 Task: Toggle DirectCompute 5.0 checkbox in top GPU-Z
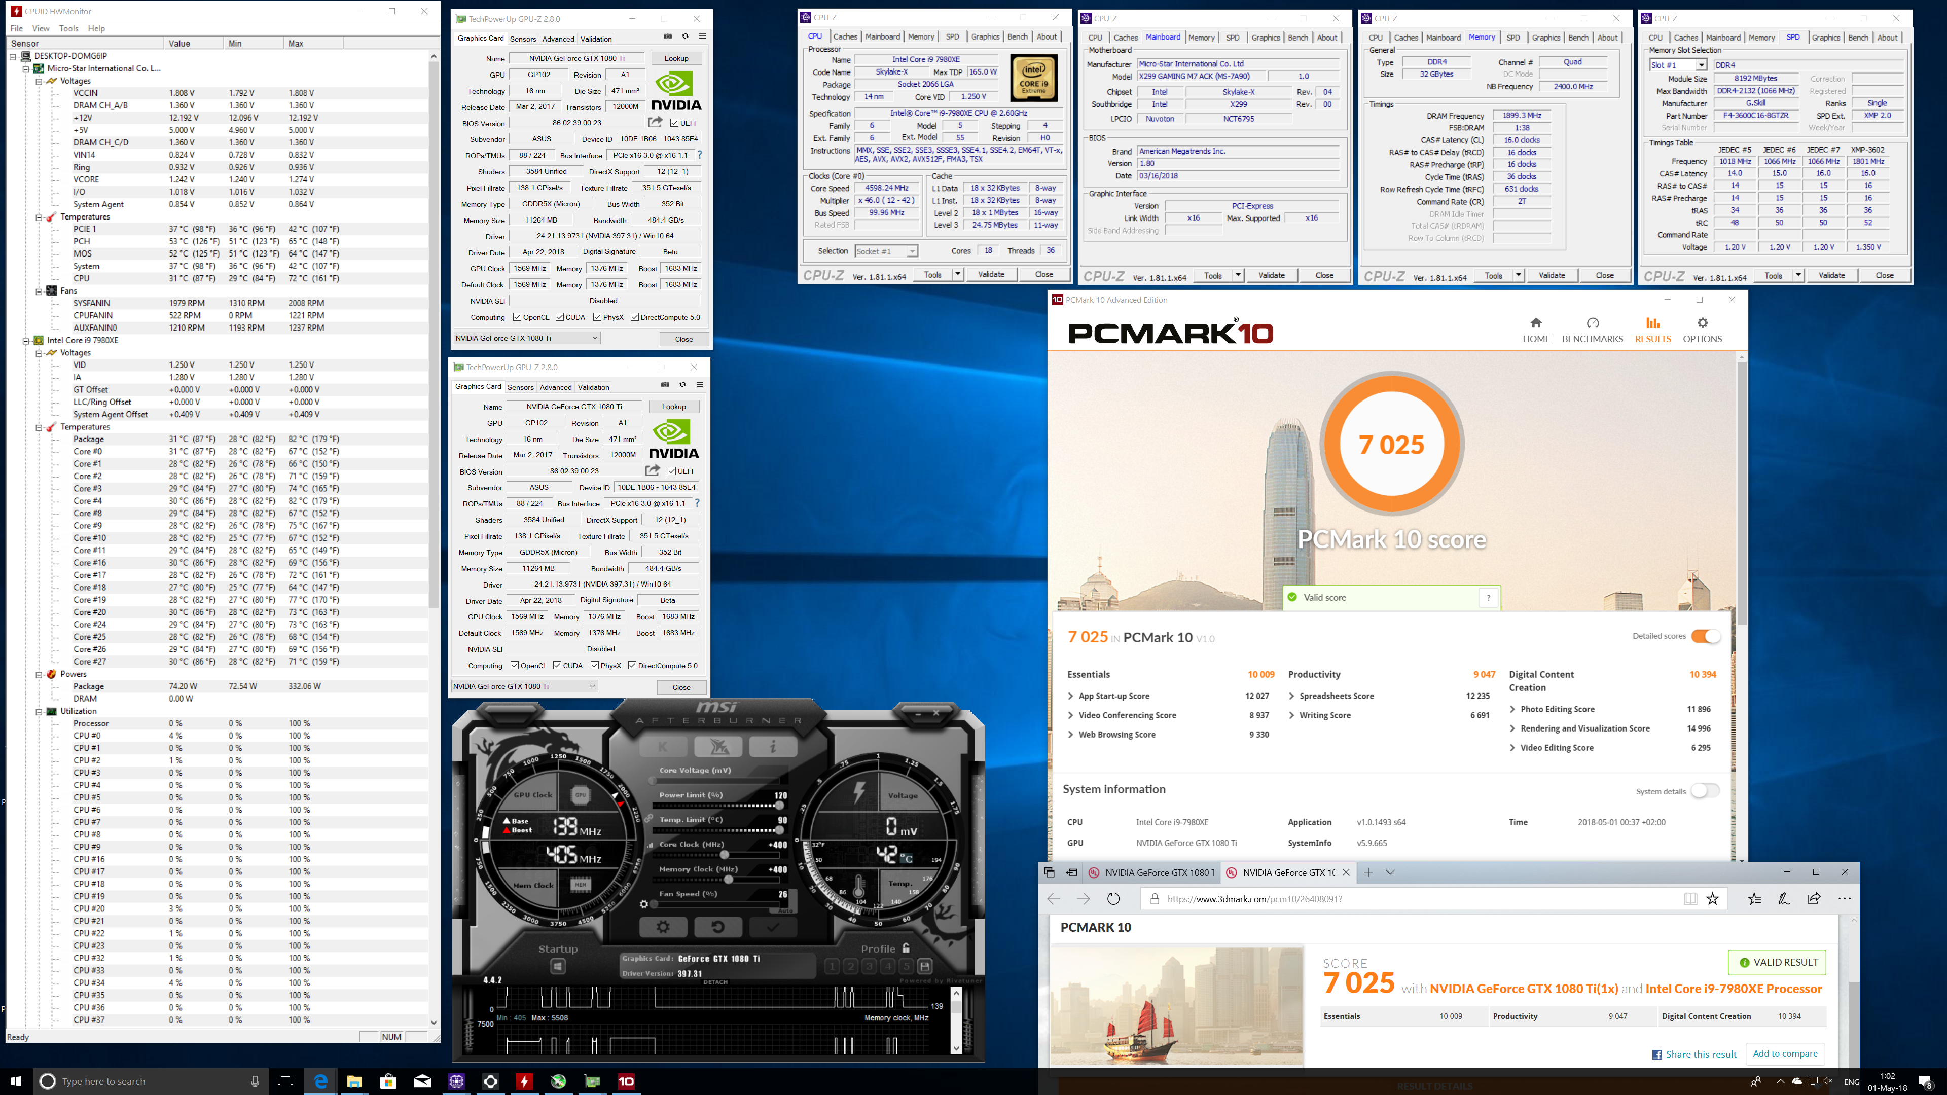[x=635, y=317]
